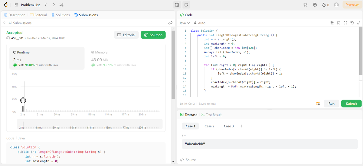Switch to the Description tab
Image resolution: width=363 pixels, height=166 pixels.
click(x=15, y=15)
